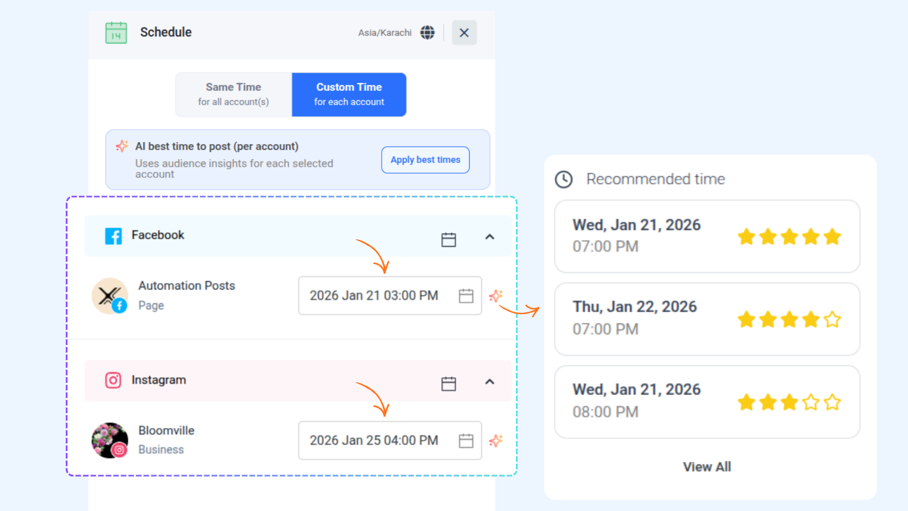Click AI sparkle icon next to Automation Posts
Image resolution: width=908 pixels, height=511 pixels.
point(496,296)
